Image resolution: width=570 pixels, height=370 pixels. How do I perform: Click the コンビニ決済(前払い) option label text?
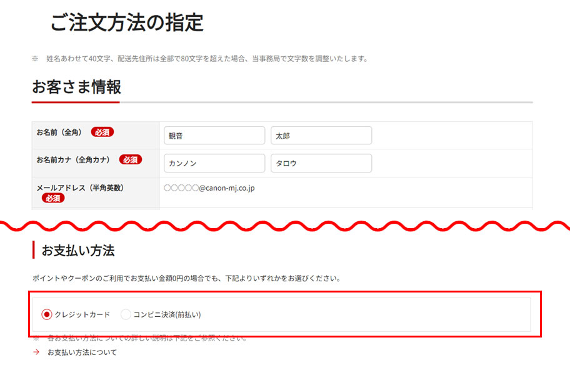(x=167, y=314)
